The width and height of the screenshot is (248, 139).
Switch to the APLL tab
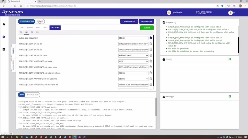[38, 28]
